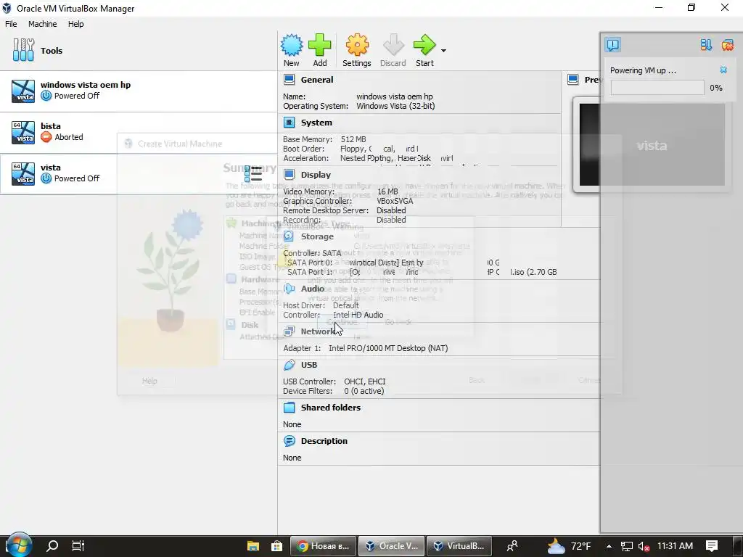
Task: Click the delete all notifications icon
Action: point(727,45)
